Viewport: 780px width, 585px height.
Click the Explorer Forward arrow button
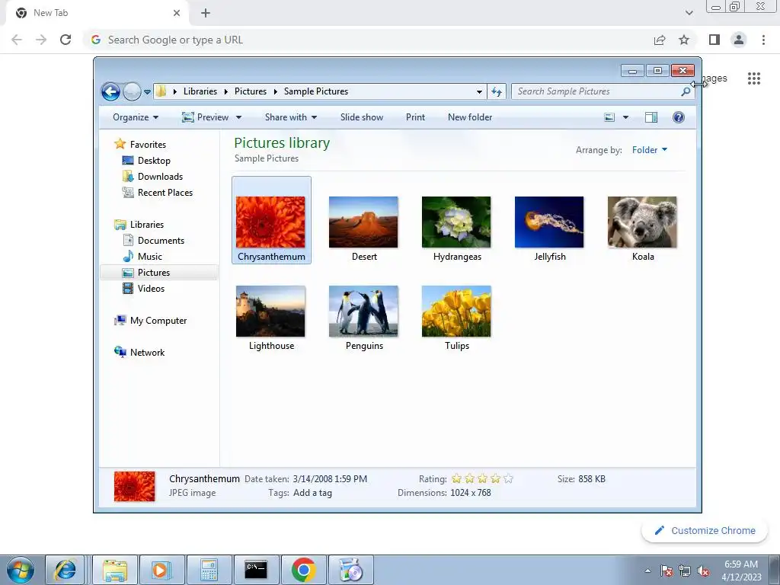[x=132, y=91]
